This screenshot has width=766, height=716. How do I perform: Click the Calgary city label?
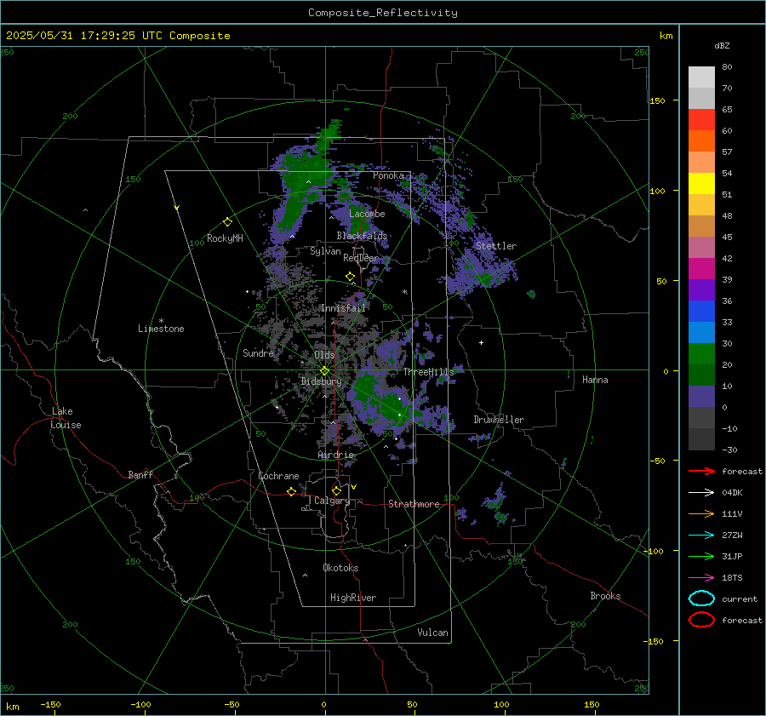coord(332,501)
